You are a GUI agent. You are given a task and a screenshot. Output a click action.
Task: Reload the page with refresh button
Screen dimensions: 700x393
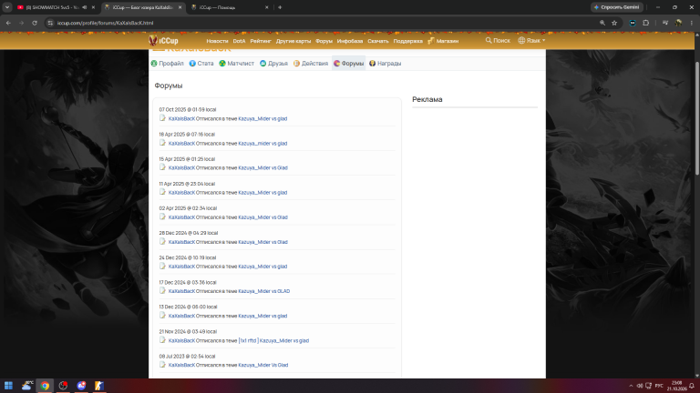(x=35, y=23)
